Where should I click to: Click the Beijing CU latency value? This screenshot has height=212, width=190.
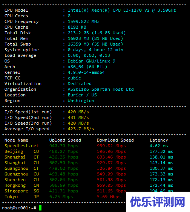pos(161,152)
